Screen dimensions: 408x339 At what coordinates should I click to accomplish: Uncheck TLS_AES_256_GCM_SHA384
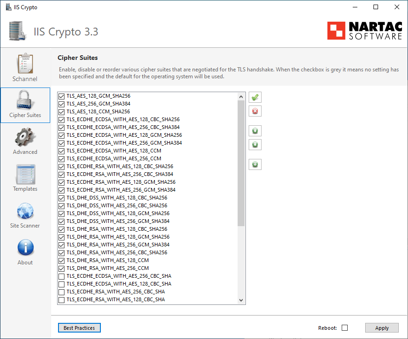pyautogui.click(x=61, y=104)
